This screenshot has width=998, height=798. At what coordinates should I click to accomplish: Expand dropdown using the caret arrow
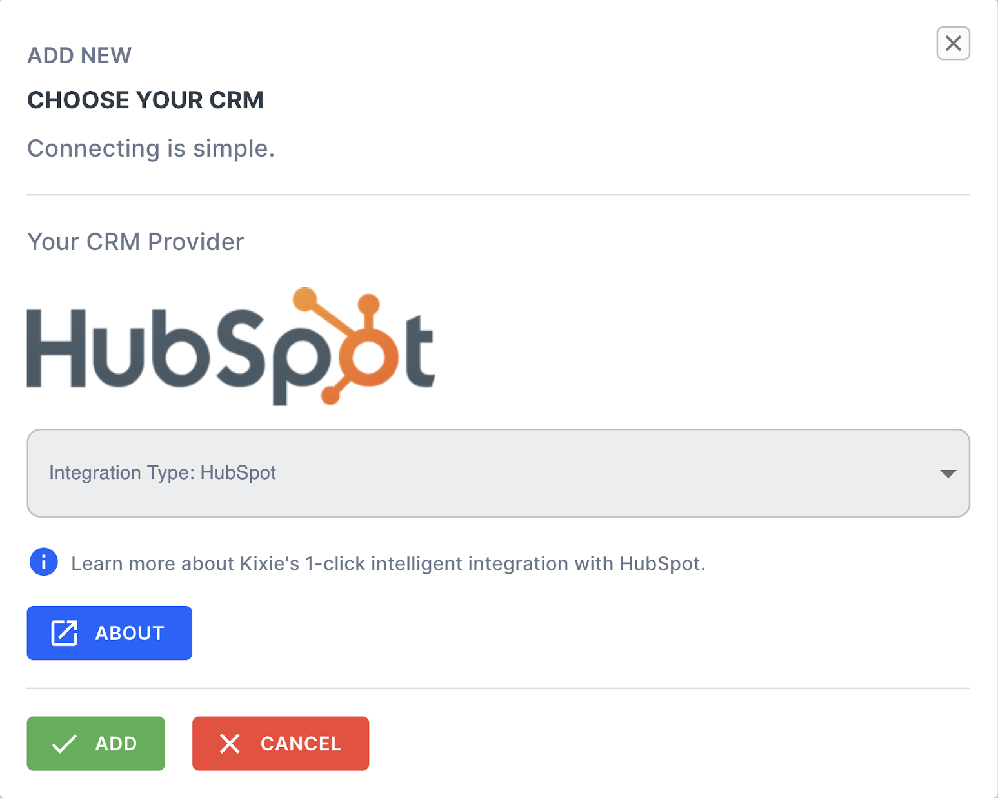948,474
